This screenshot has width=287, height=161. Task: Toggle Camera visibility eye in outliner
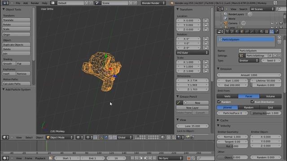(272, 23)
